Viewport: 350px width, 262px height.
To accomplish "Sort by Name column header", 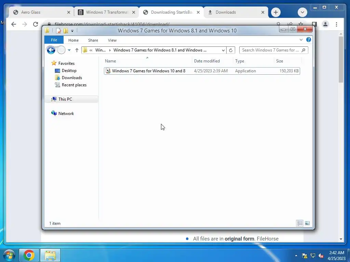I will pyautogui.click(x=147, y=61).
